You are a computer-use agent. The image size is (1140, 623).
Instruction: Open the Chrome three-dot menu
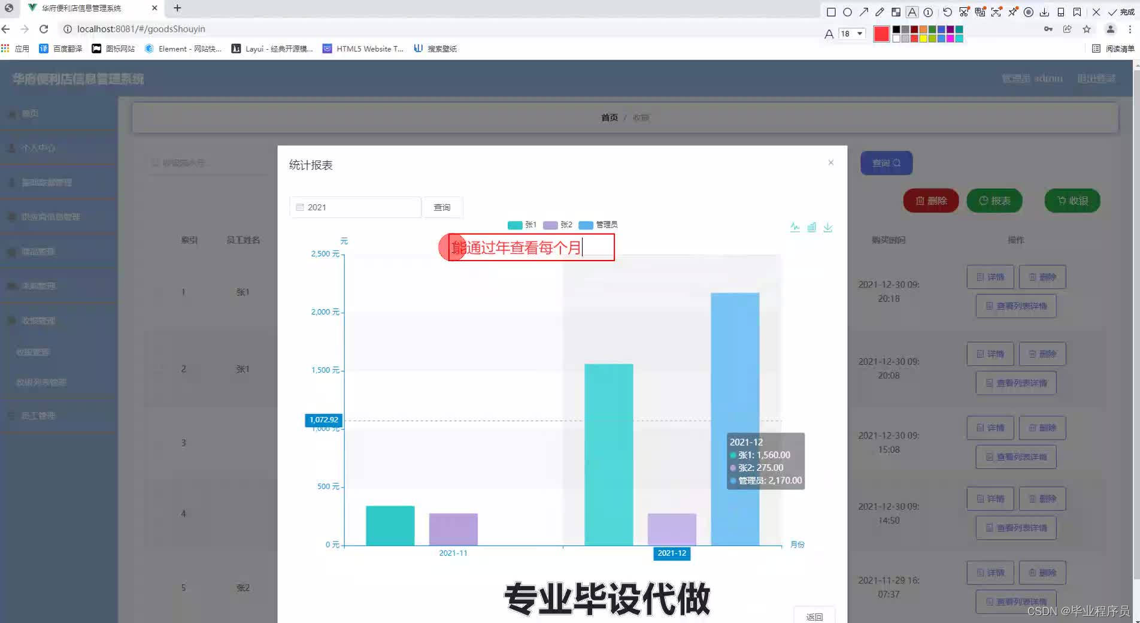coord(1130,29)
